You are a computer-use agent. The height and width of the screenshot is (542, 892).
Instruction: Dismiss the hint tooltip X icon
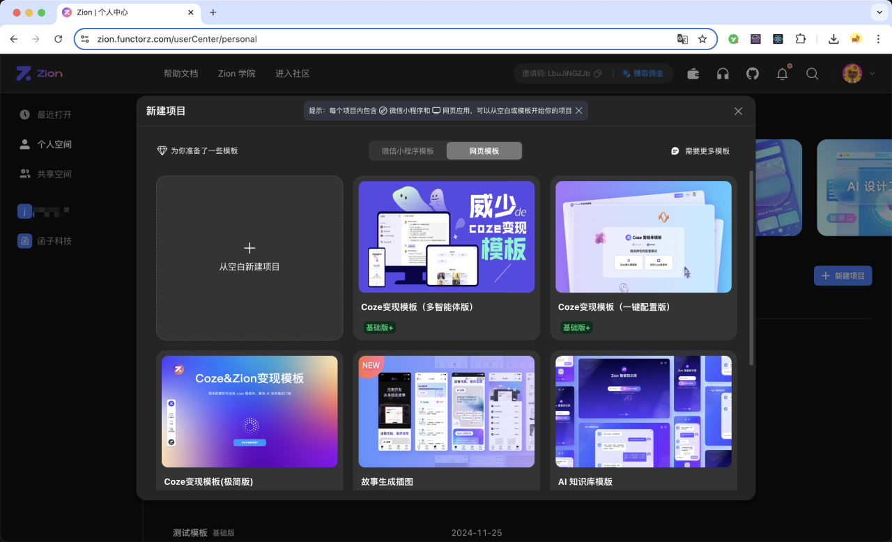579,111
